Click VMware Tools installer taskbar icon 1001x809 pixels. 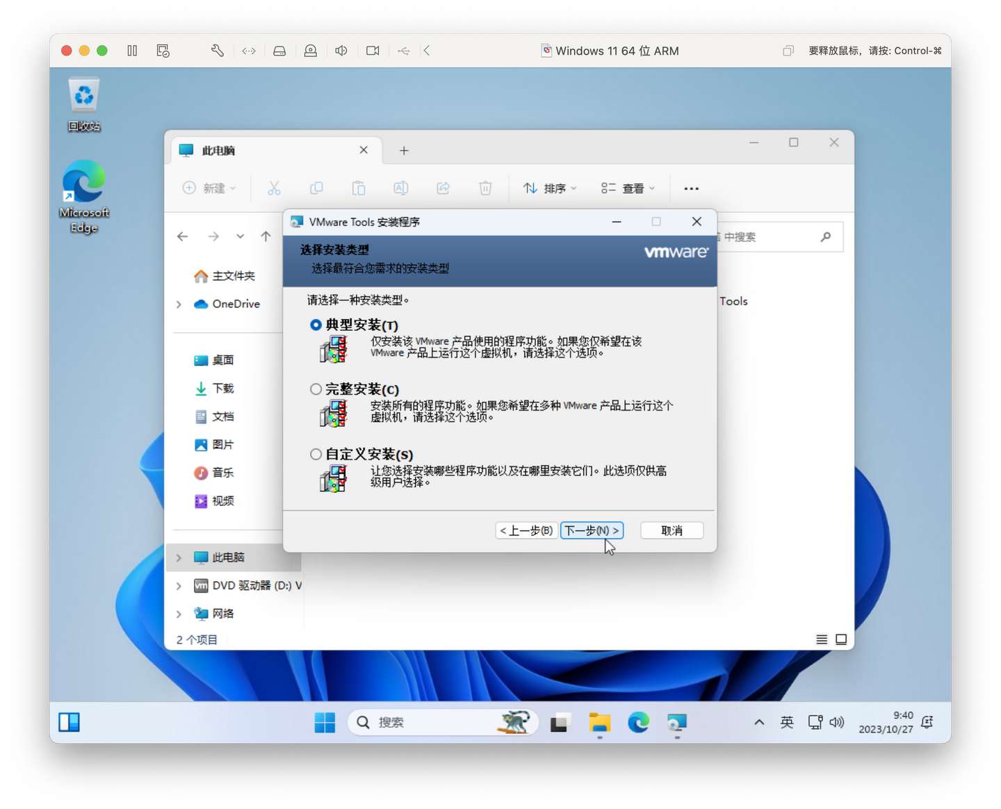click(x=677, y=723)
